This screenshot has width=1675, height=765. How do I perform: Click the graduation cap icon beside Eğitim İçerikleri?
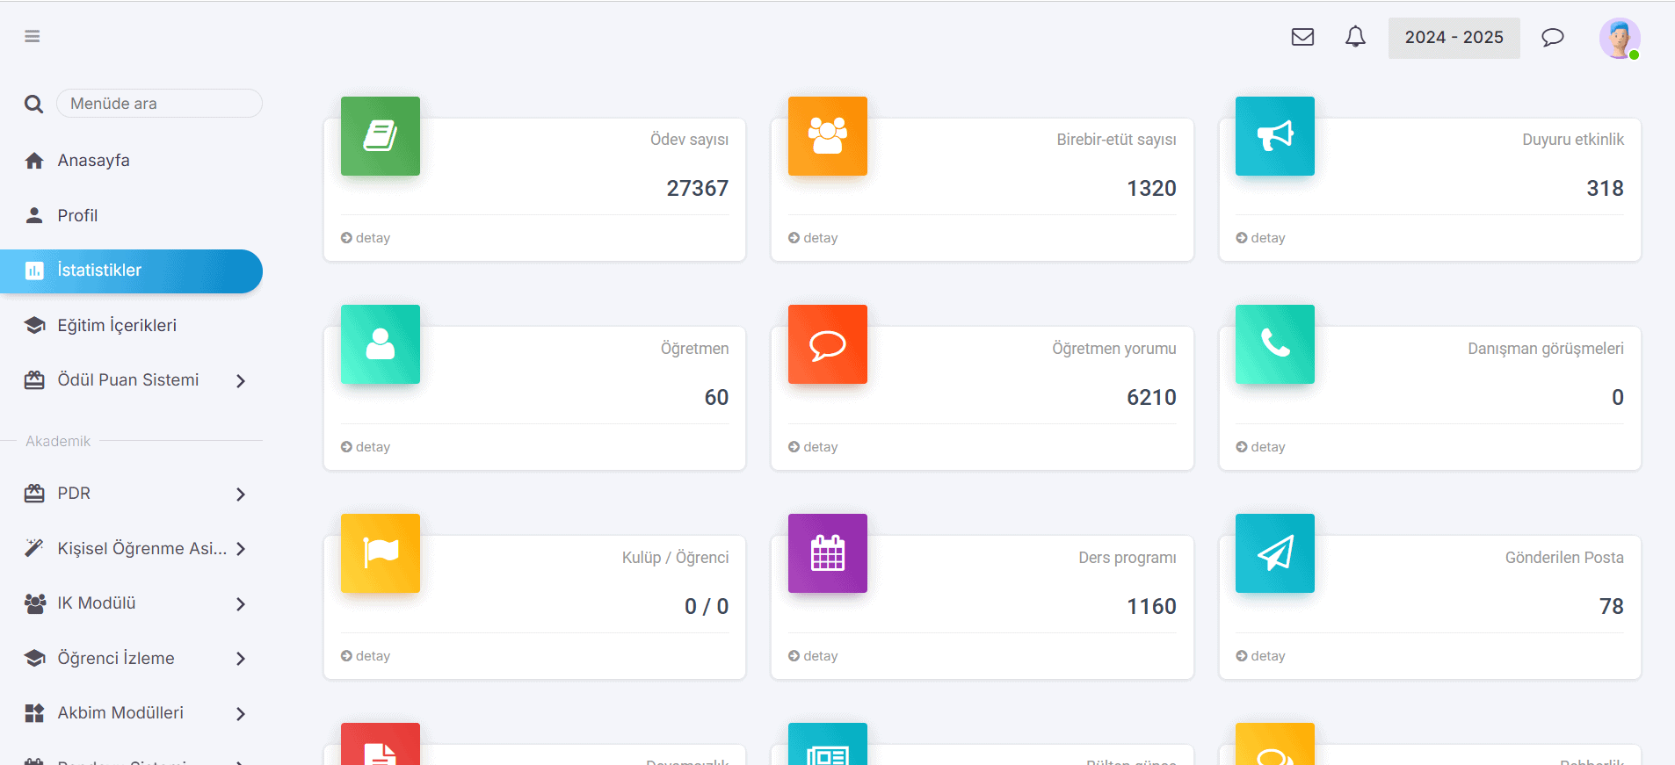(34, 325)
